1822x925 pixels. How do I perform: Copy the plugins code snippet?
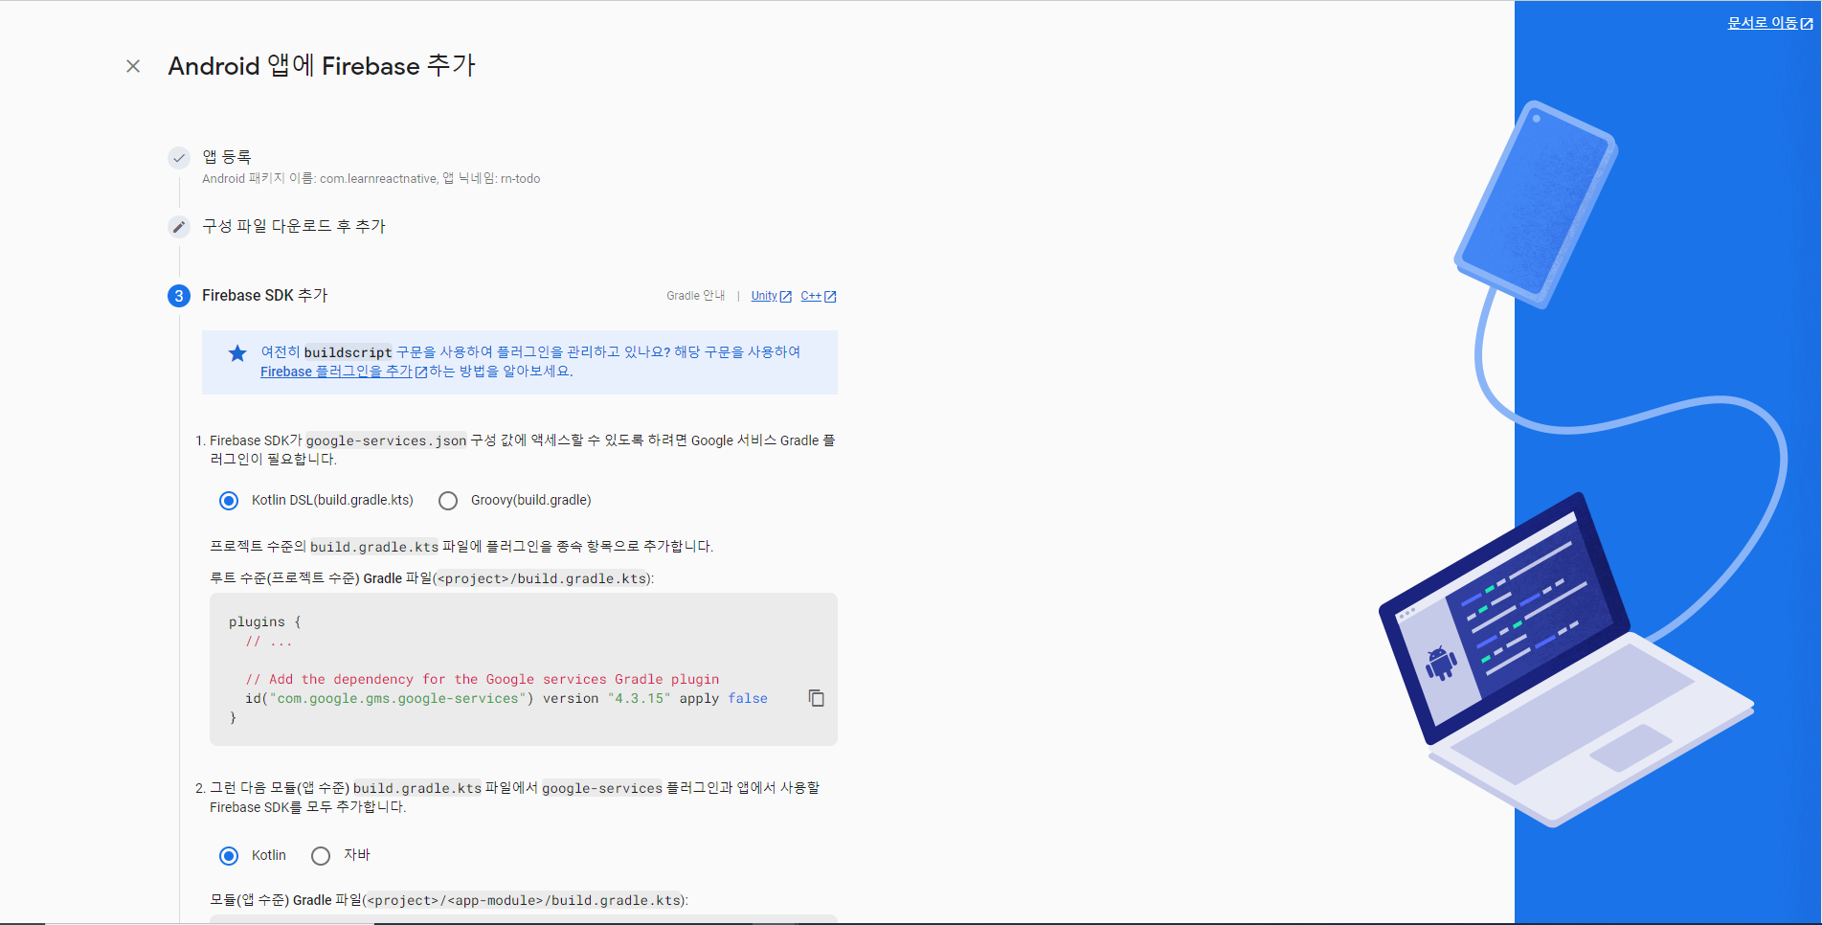pyautogui.click(x=817, y=698)
